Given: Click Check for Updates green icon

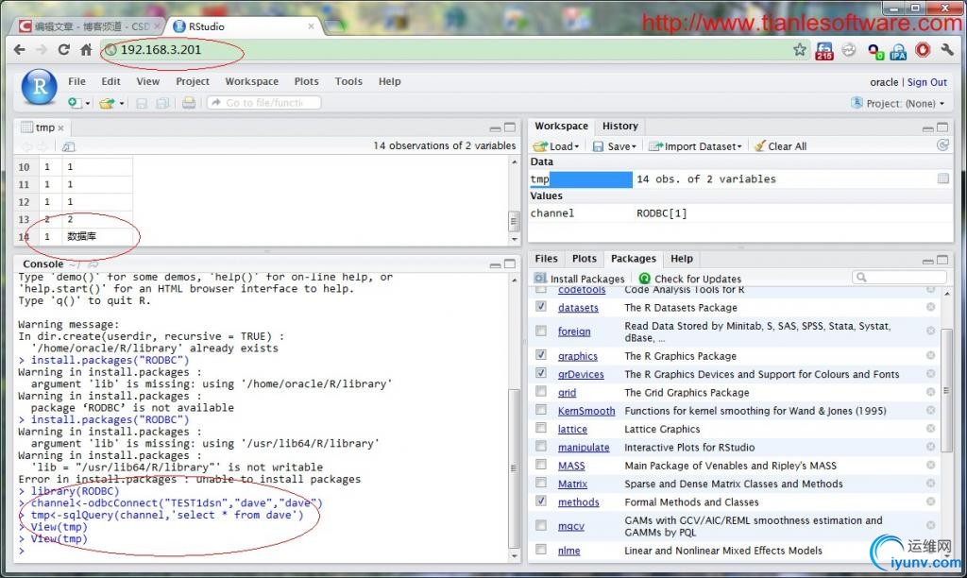Looking at the screenshot, I should point(645,279).
